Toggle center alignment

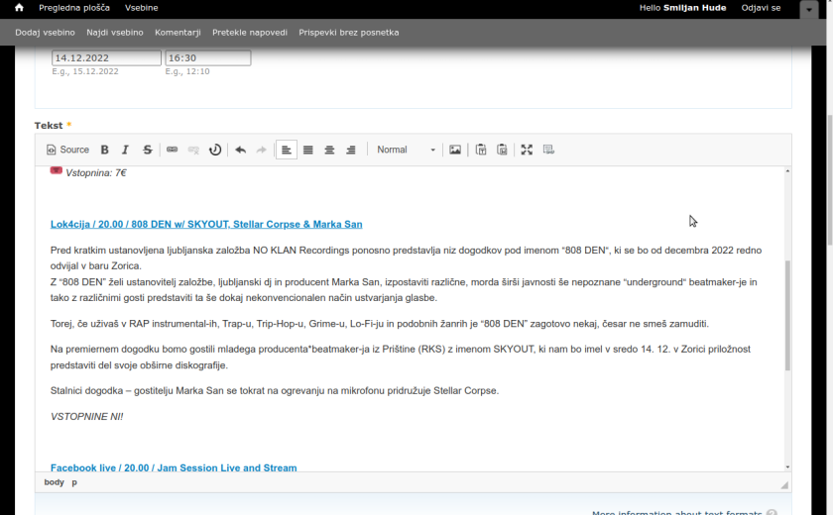[x=329, y=150]
